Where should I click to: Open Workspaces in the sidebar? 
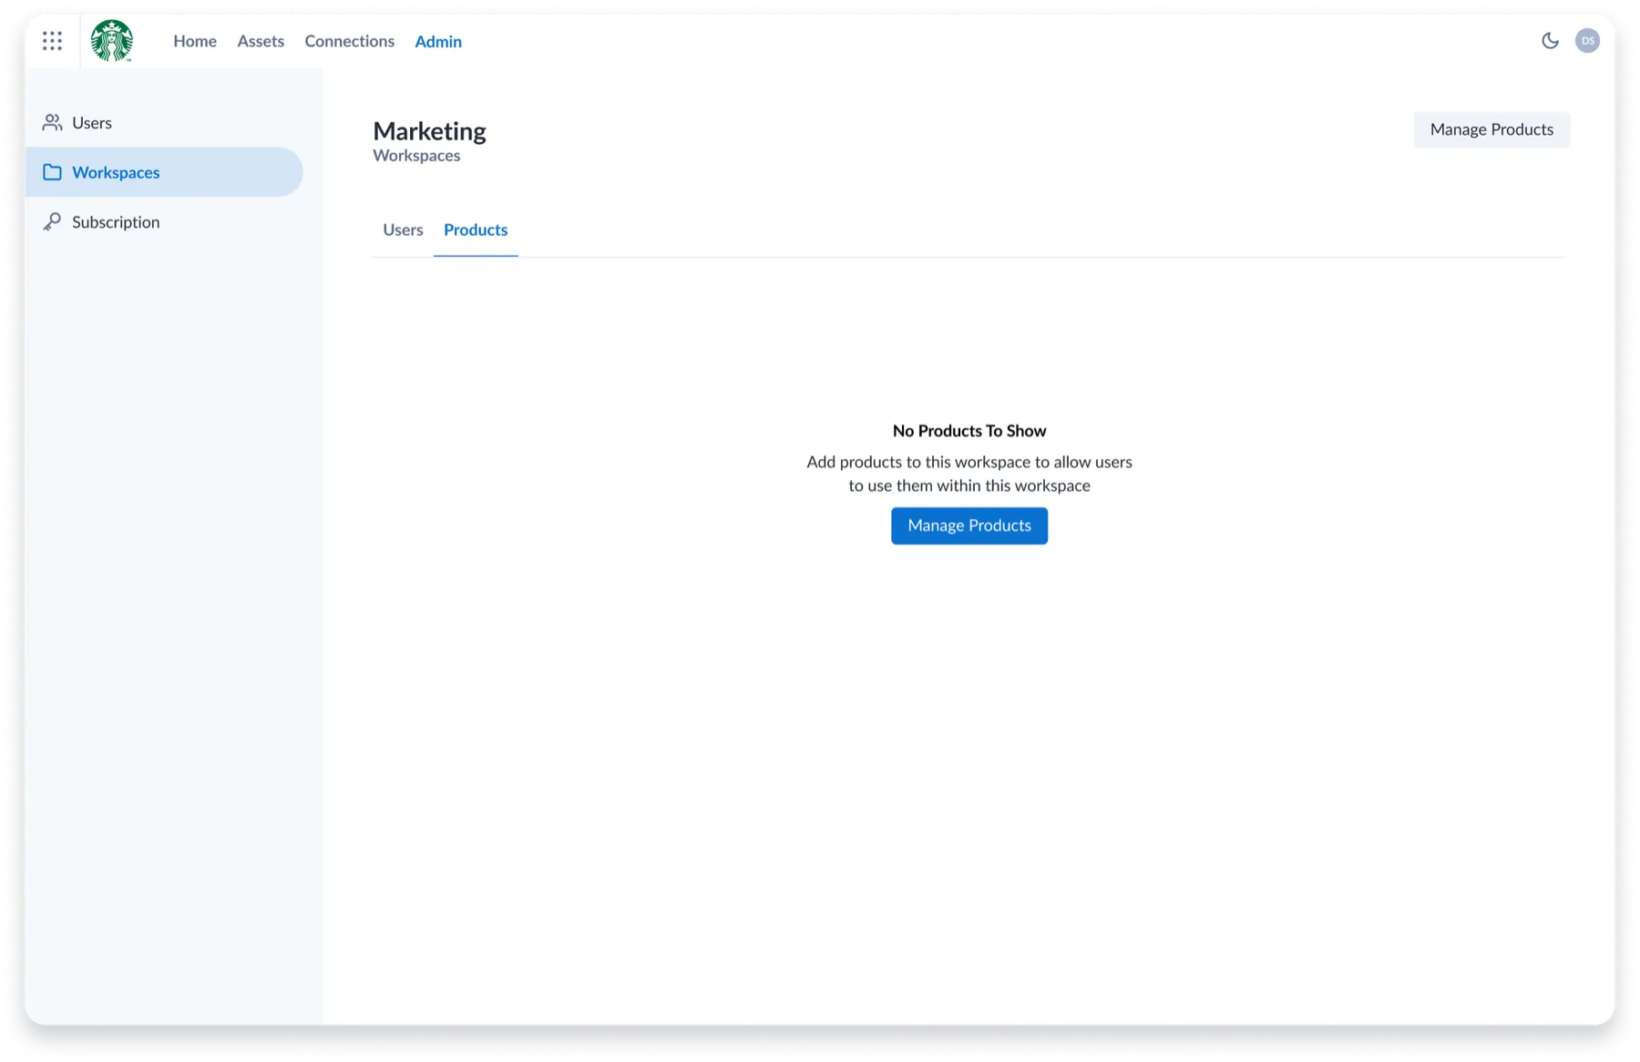pos(164,172)
